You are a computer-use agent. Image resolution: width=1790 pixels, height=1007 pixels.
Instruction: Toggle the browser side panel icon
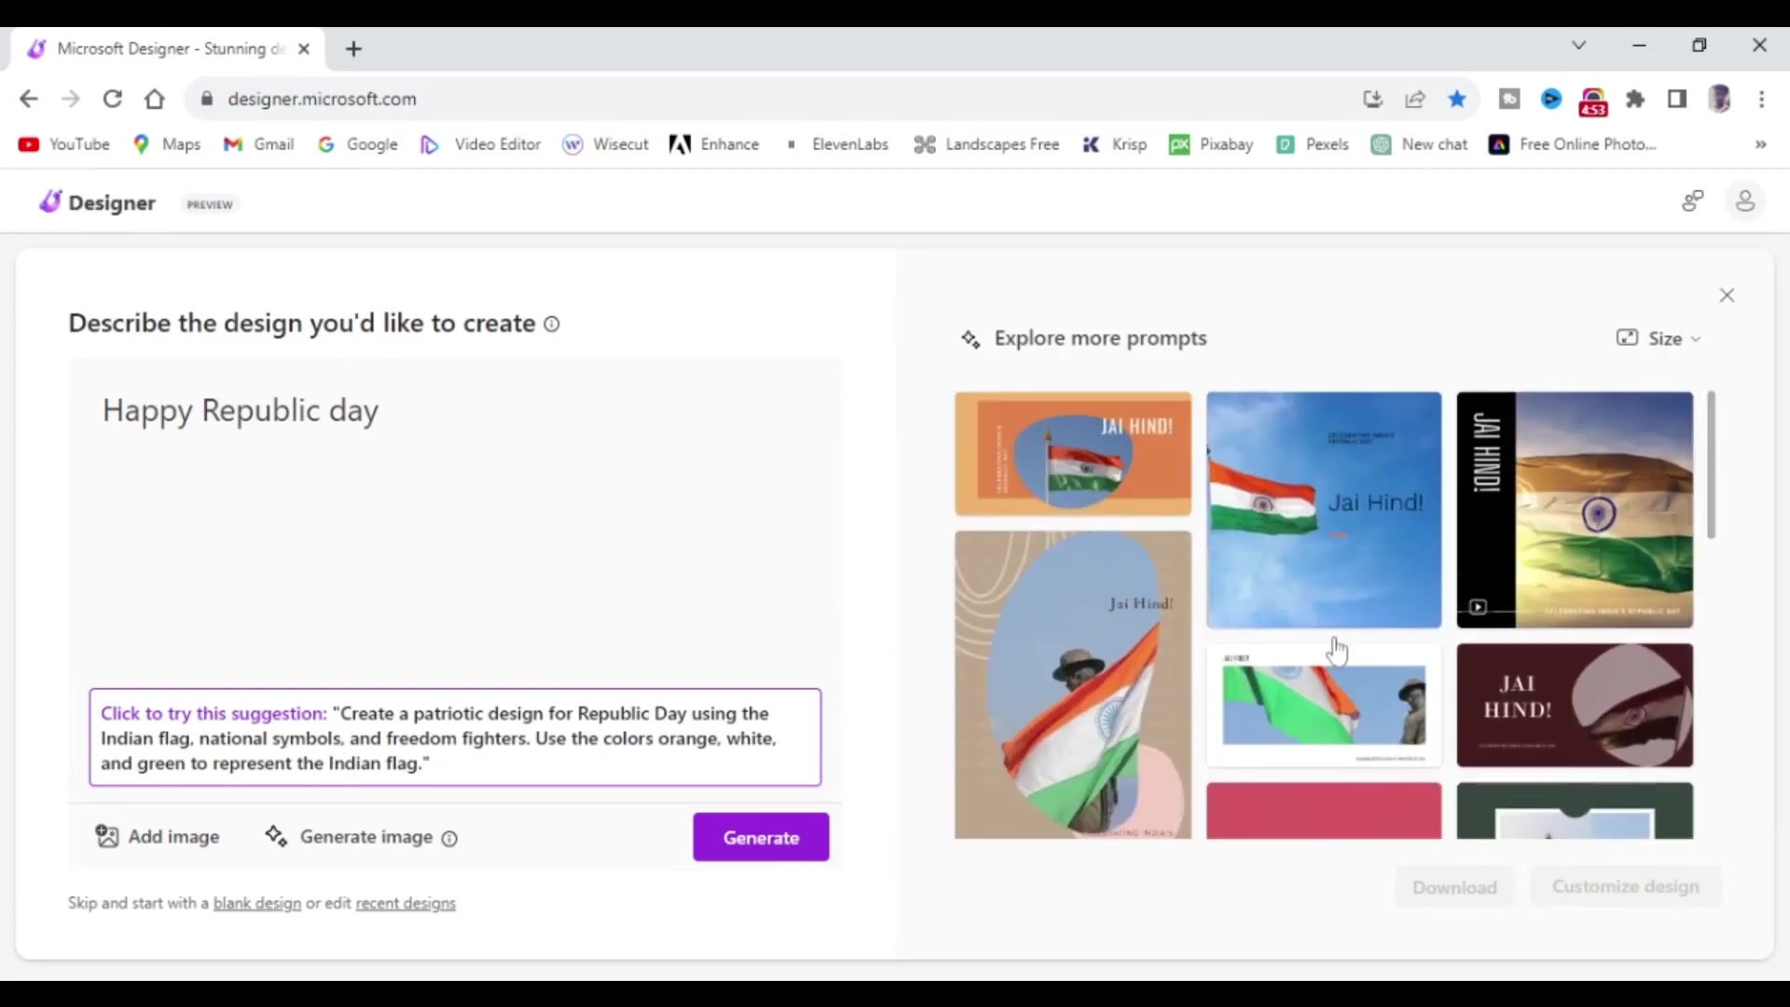[x=1677, y=99]
